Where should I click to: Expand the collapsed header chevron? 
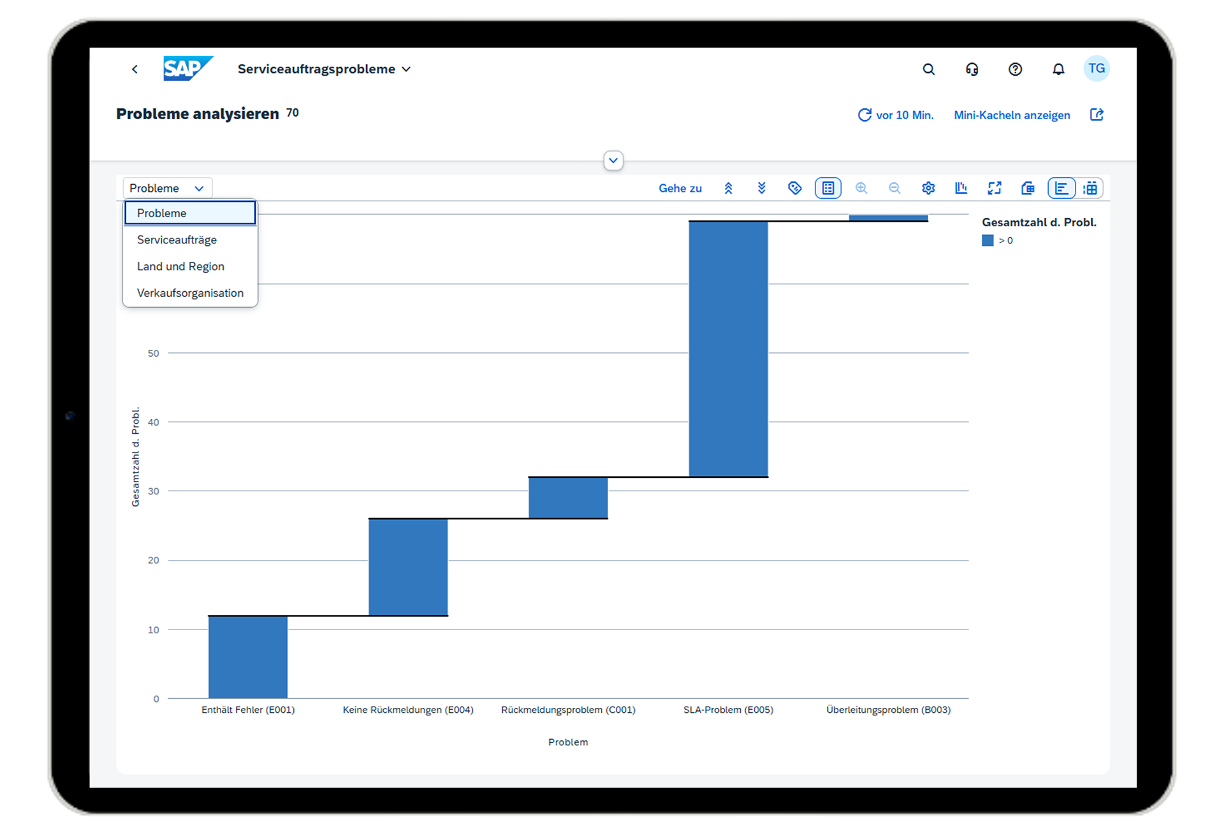[x=613, y=161]
